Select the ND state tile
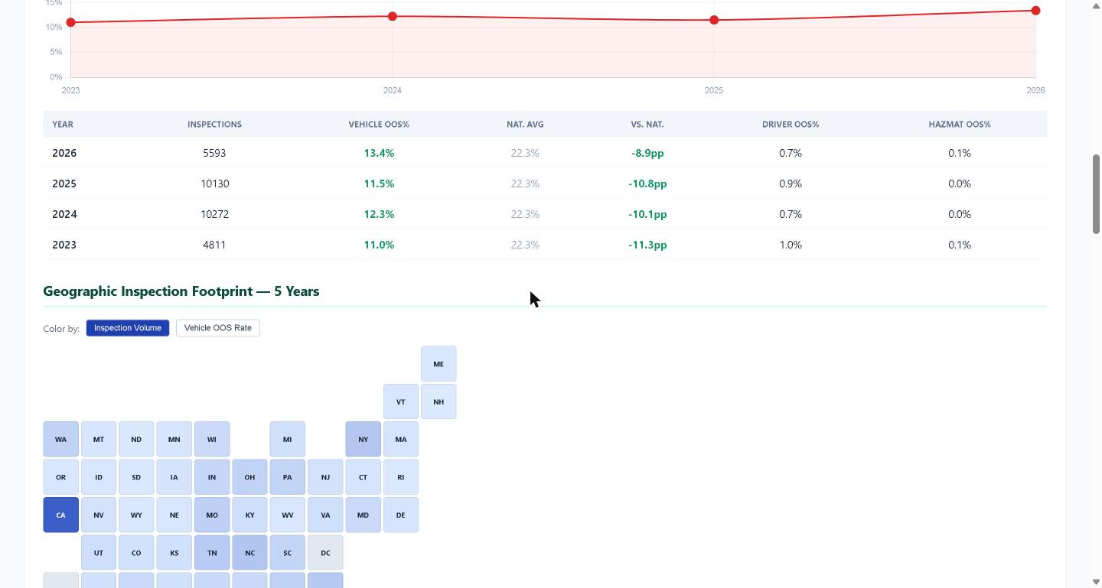 click(136, 439)
